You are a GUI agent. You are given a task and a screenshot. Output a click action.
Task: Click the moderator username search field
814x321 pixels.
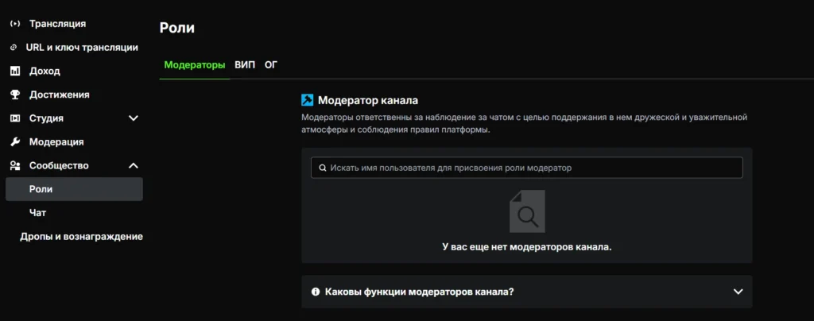click(x=527, y=168)
